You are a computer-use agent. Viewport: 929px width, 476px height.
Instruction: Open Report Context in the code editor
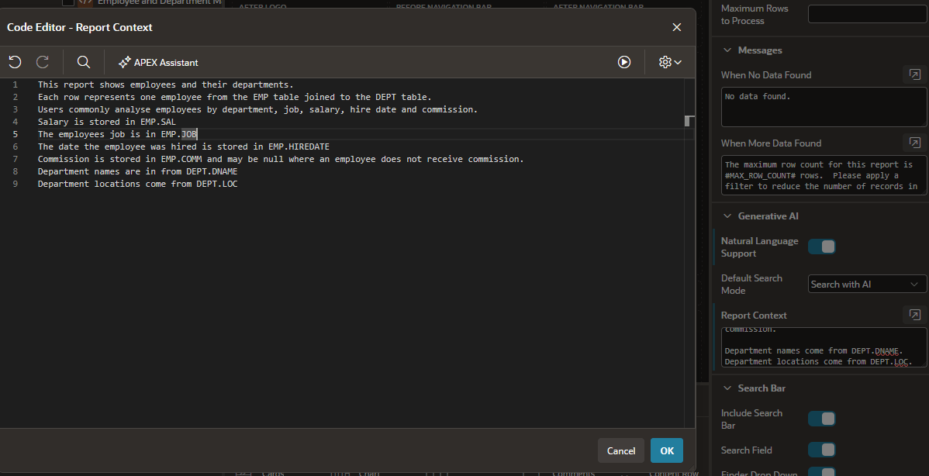point(915,315)
